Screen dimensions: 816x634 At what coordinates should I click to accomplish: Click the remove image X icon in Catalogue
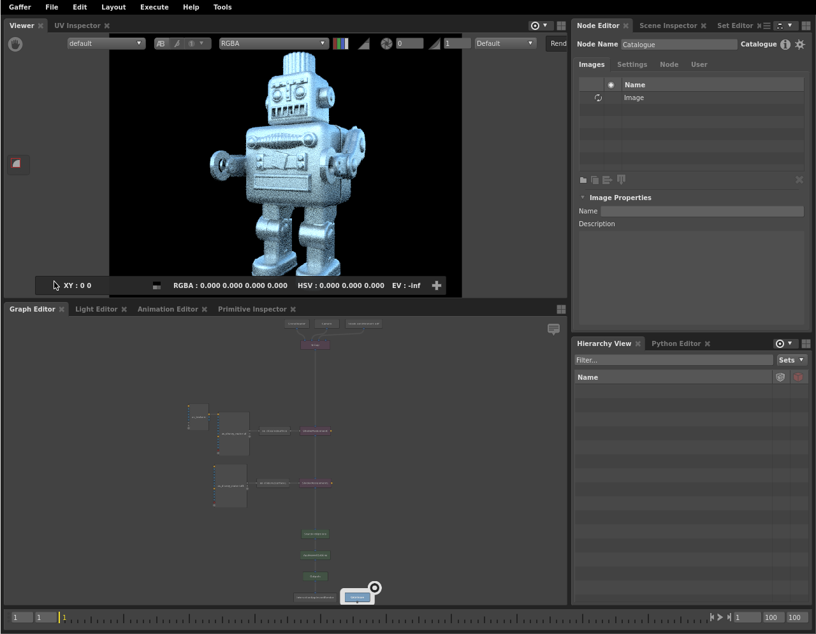pyautogui.click(x=799, y=180)
